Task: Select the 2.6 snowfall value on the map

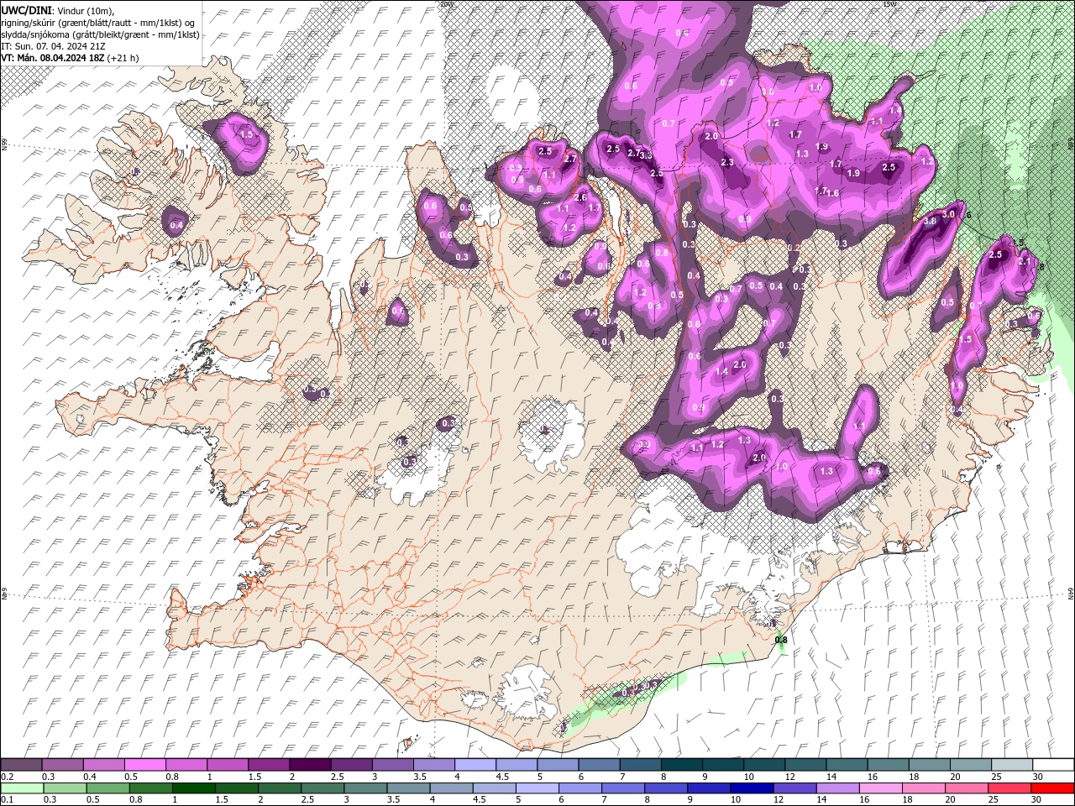Action: [x=580, y=197]
